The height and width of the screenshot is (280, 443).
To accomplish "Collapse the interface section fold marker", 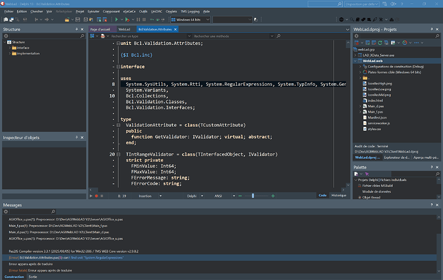I will coord(118,67).
